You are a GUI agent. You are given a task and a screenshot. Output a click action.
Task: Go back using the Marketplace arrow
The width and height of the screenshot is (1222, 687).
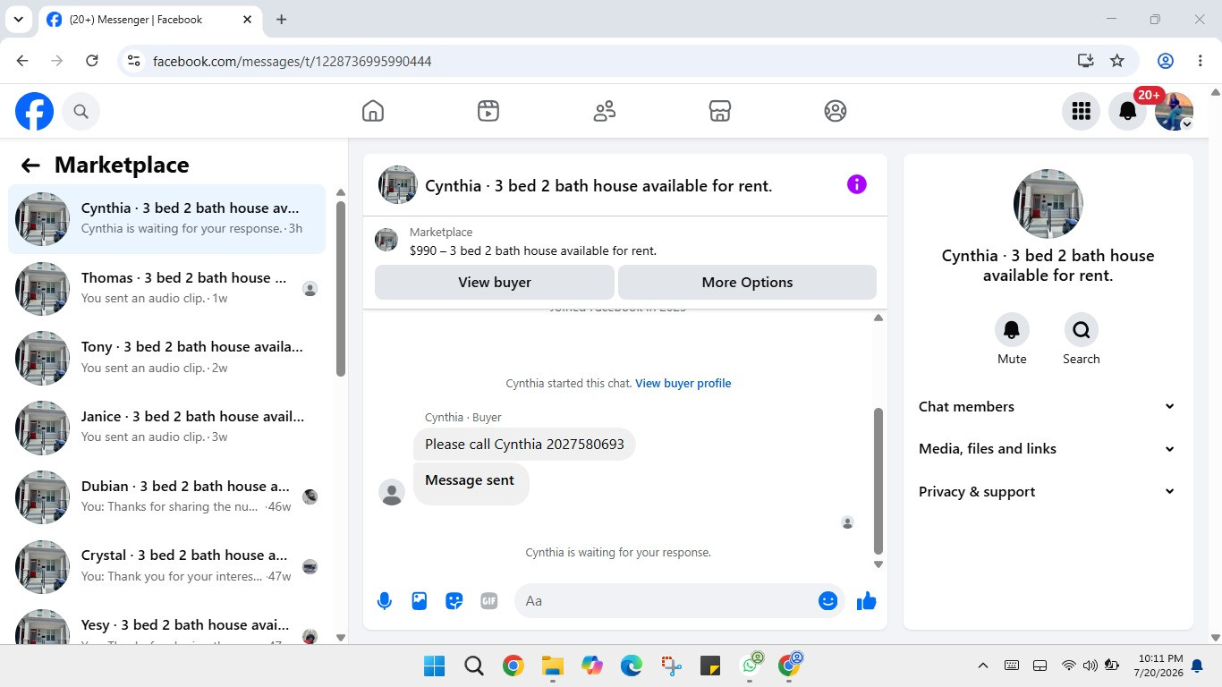[30, 165]
